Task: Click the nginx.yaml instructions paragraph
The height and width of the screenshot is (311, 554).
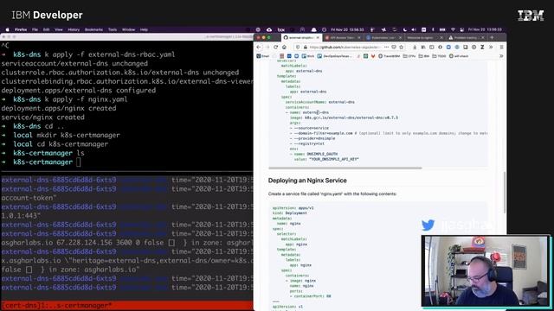Action: pyautogui.click(x=332, y=194)
